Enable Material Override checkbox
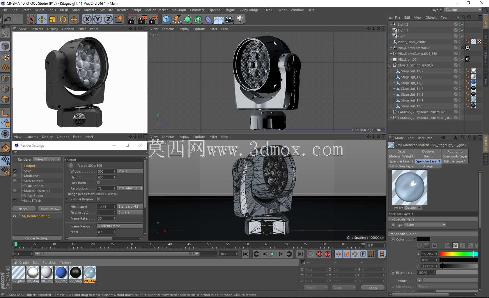Screen dimensions: 489x298 [15, 191]
